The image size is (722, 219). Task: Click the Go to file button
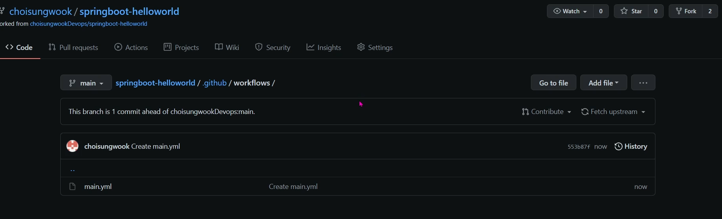554,83
